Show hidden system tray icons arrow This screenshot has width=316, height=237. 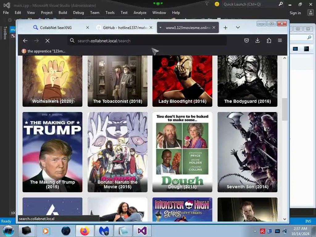[255, 231]
